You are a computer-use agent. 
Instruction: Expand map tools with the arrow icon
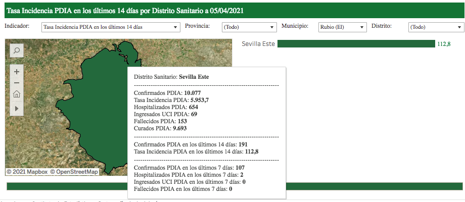pos(17,108)
